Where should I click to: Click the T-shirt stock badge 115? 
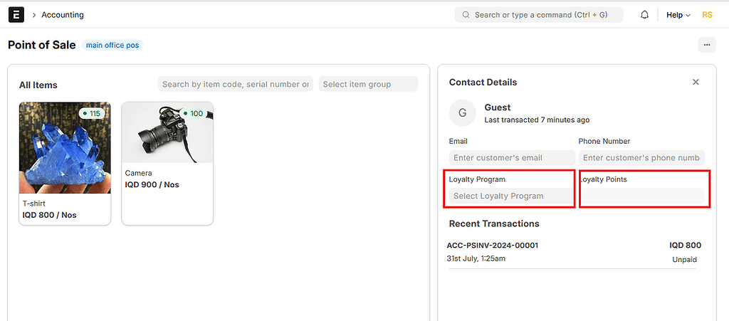click(x=92, y=113)
